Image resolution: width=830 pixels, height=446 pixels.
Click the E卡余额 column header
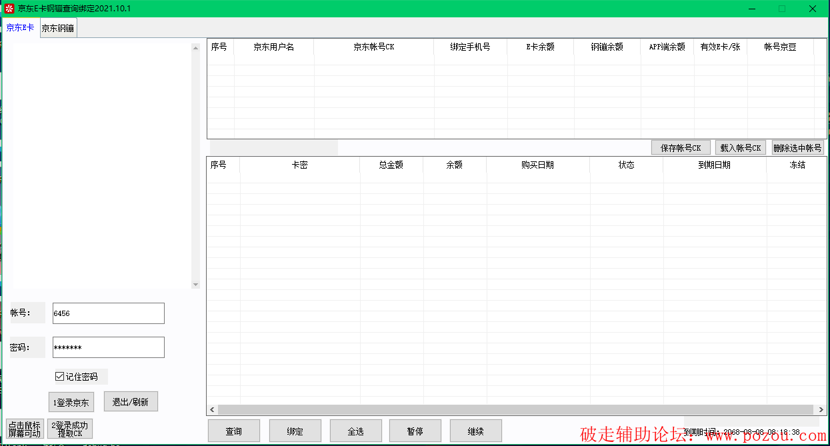[x=541, y=47]
